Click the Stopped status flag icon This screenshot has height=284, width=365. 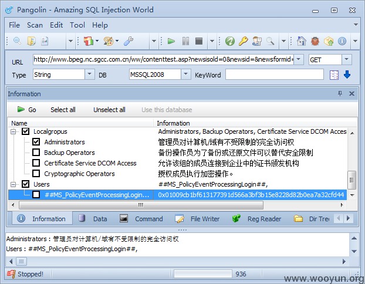coord(11,274)
